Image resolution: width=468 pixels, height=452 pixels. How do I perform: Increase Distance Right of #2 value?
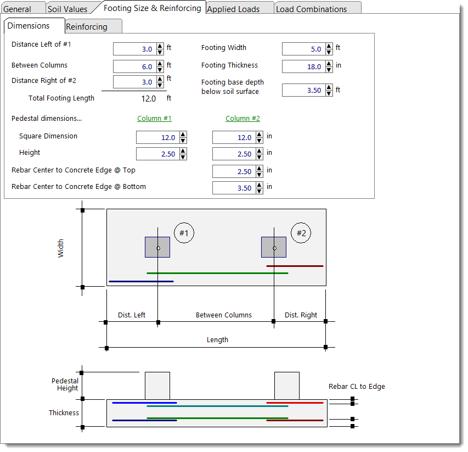click(x=160, y=79)
